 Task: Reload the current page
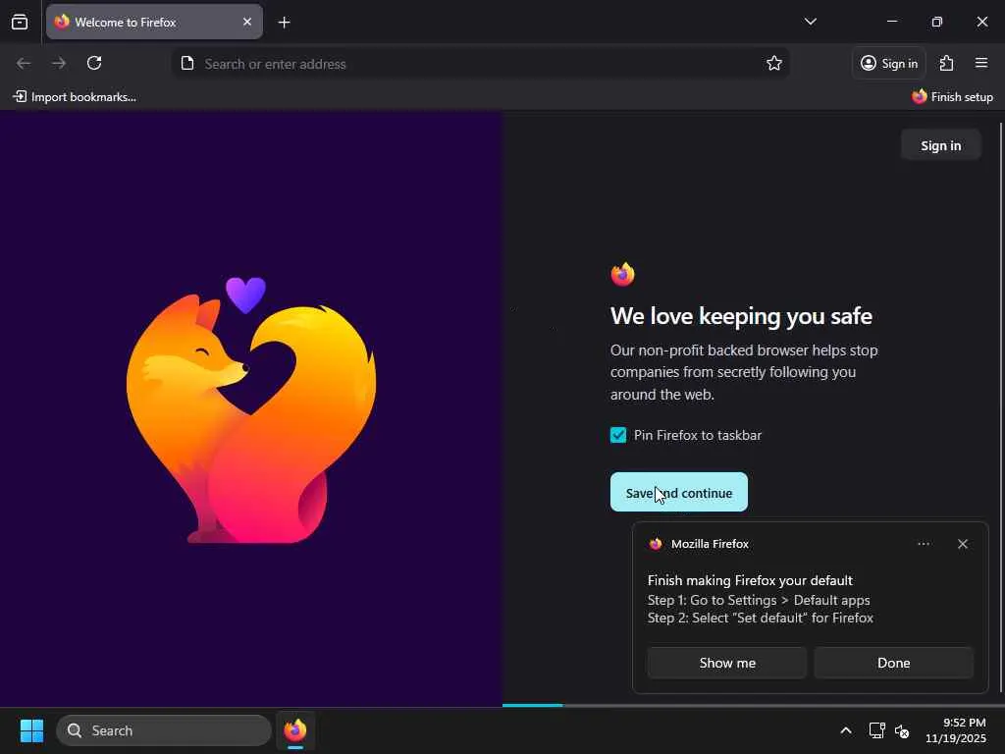(94, 63)
